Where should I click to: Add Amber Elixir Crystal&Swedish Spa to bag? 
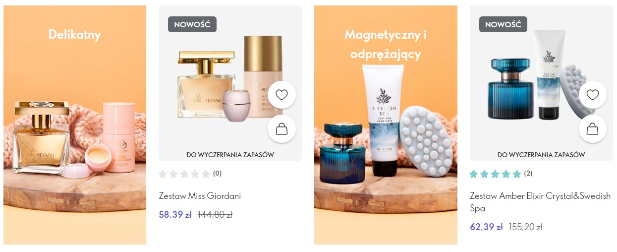(x=593, y=129)
